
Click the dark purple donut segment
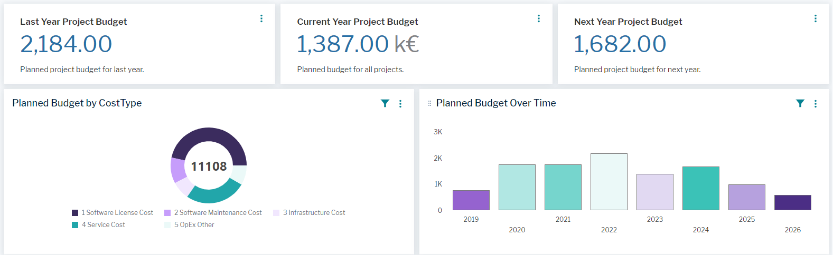(209, 137)
